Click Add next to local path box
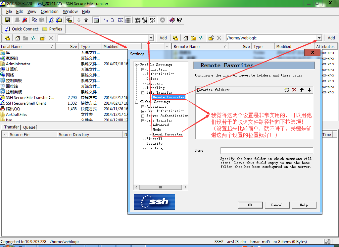 coord(163,38)
